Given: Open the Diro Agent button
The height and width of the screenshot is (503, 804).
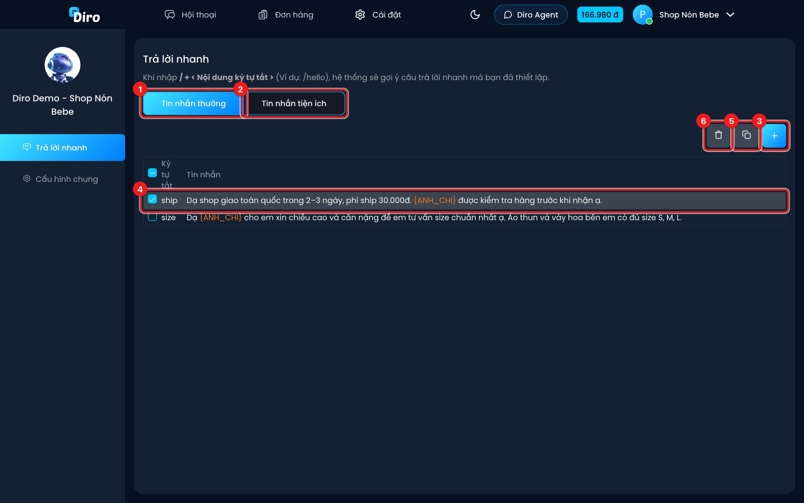Looking at the screenshot, I should pos(531,15).
